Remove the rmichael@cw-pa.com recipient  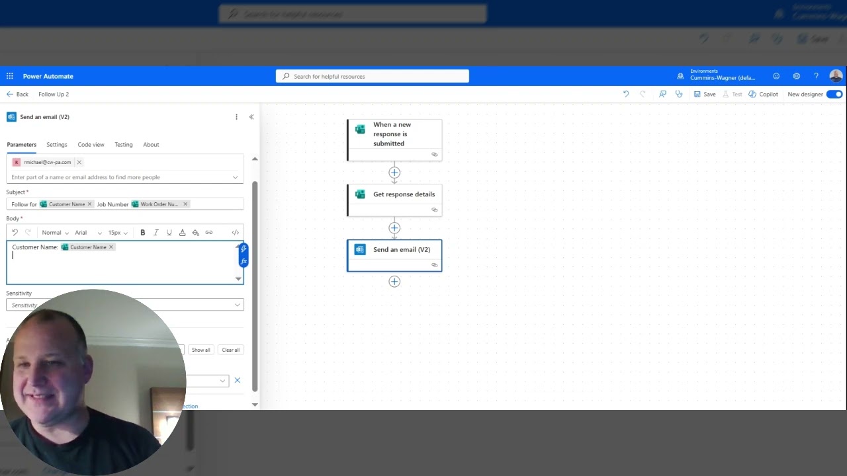(79, 162)
